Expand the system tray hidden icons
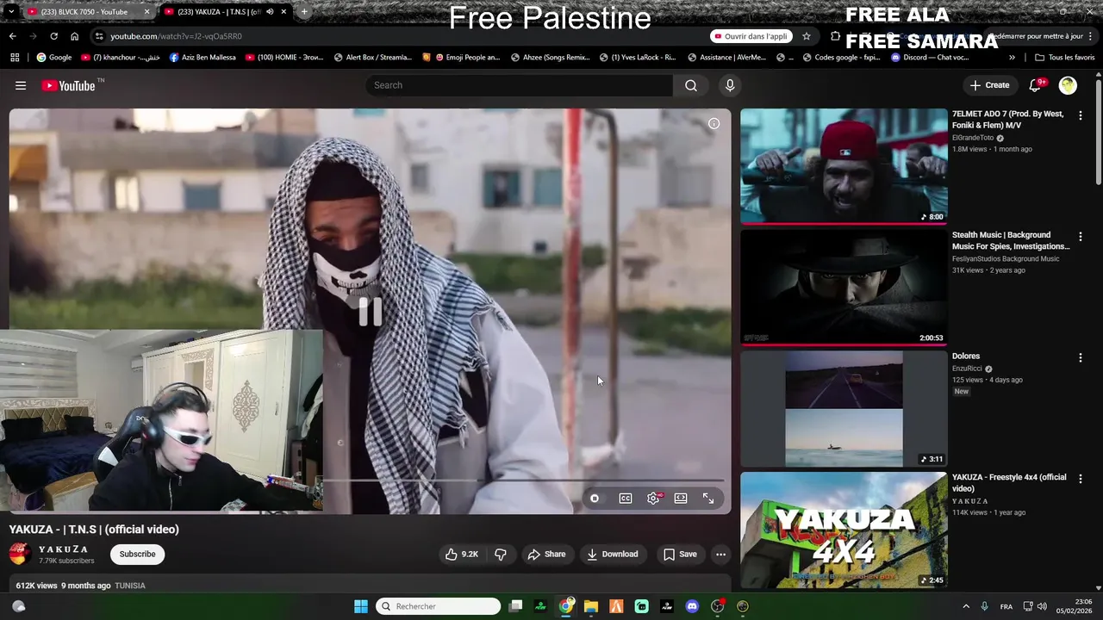The image size is (1103, 620). click(965, 606)
